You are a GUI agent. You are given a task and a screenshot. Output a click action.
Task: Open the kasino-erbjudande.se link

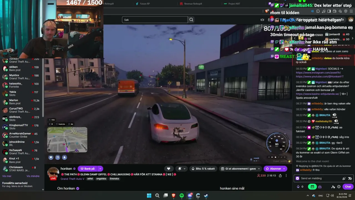pyautogui.click(x=318, y=94)
